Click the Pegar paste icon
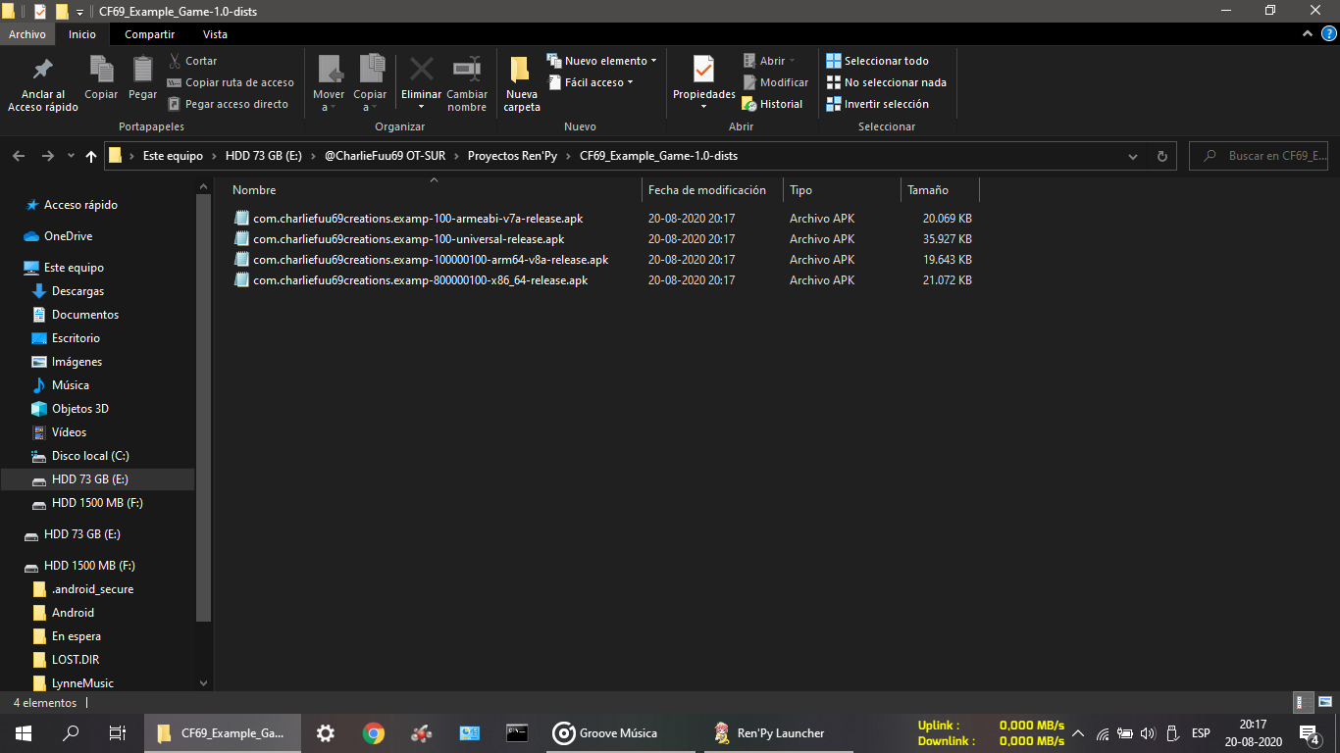The width and height of the screenshot is (1340, 753). 142,71
